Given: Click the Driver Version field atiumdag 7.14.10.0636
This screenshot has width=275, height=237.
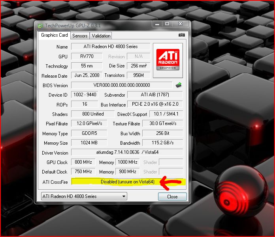Looking at the screenshot, I should pyautogui.click(x=127, y=152).
